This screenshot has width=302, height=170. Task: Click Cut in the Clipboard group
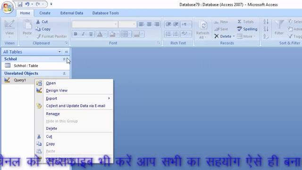pyautogui.click(x=42, y=22)
